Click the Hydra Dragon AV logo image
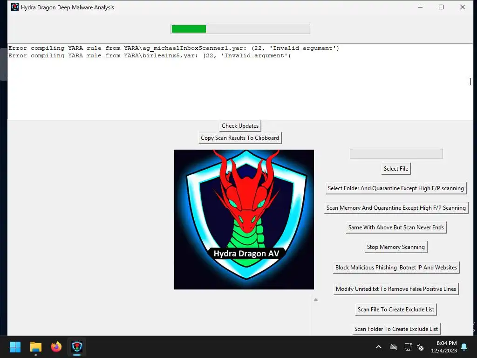Screen dimensions: 477x358 pyautogui.click(x=244, y=220)
